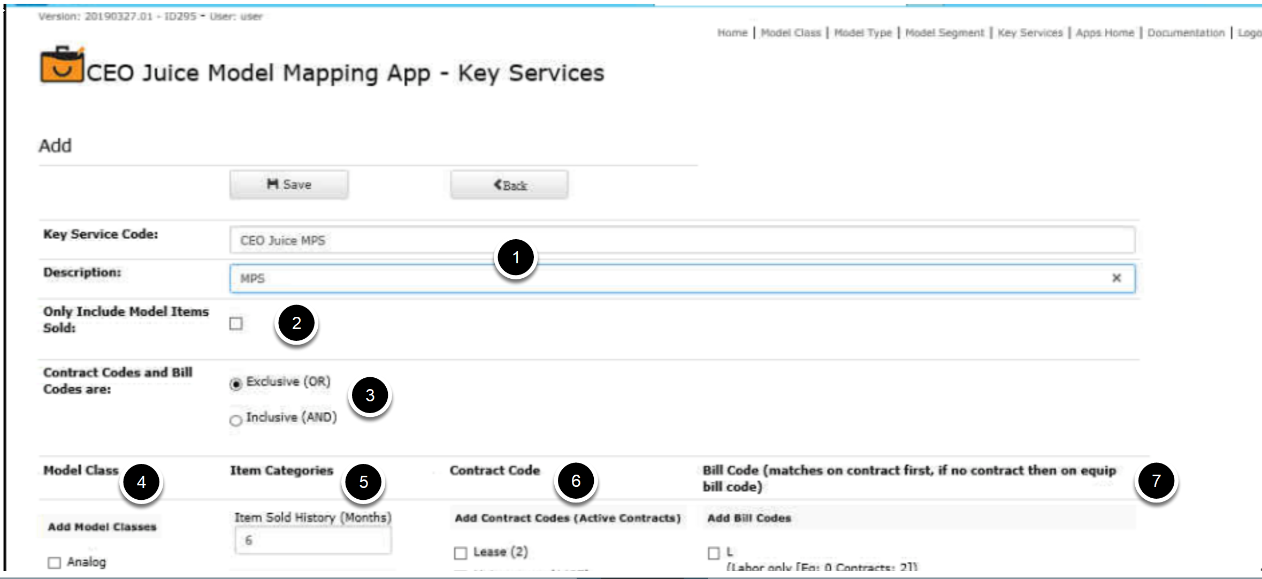Tick the L bill code checkbox
1262x579 pixels.
pyautogui.click(x=714, y=553)
